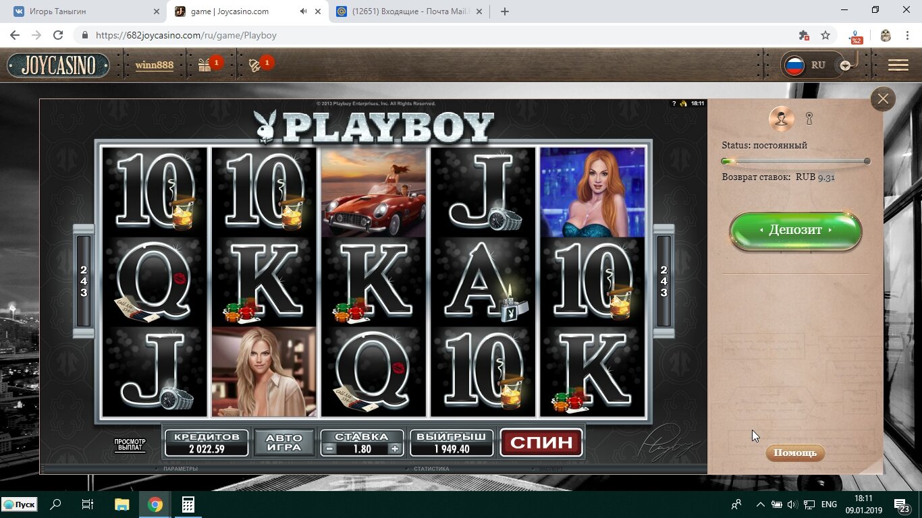Open the hamburger menu in the casino header
This screenshot has height=518, width=922.
898,65
